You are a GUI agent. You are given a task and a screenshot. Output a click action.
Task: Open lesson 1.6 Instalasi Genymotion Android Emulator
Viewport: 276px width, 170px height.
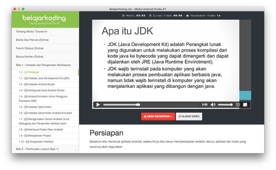[x=45, y=113]
